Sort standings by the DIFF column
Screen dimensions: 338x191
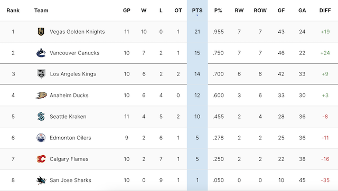[325, 11]
